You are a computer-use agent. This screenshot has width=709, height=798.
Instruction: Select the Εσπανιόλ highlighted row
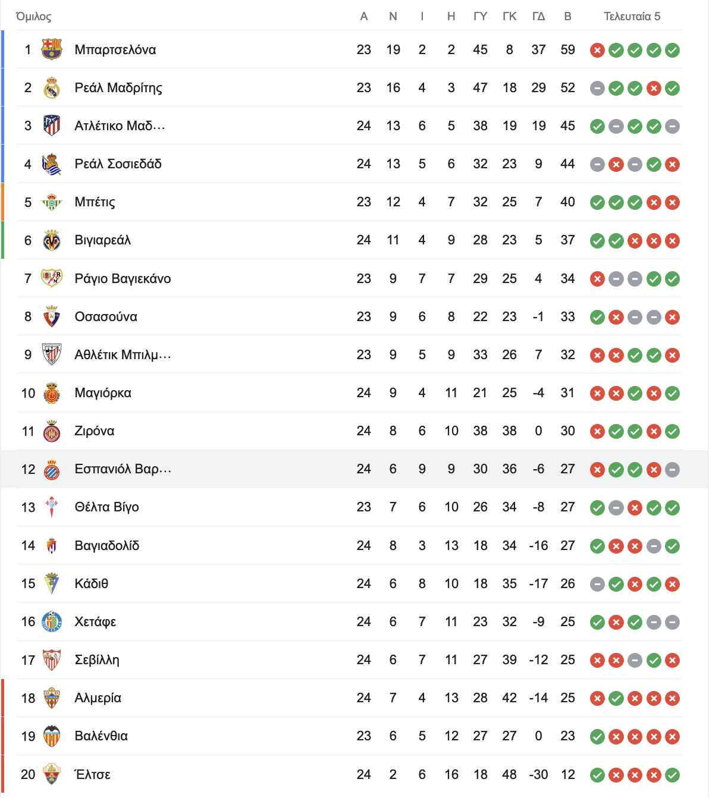coord(354,469)
